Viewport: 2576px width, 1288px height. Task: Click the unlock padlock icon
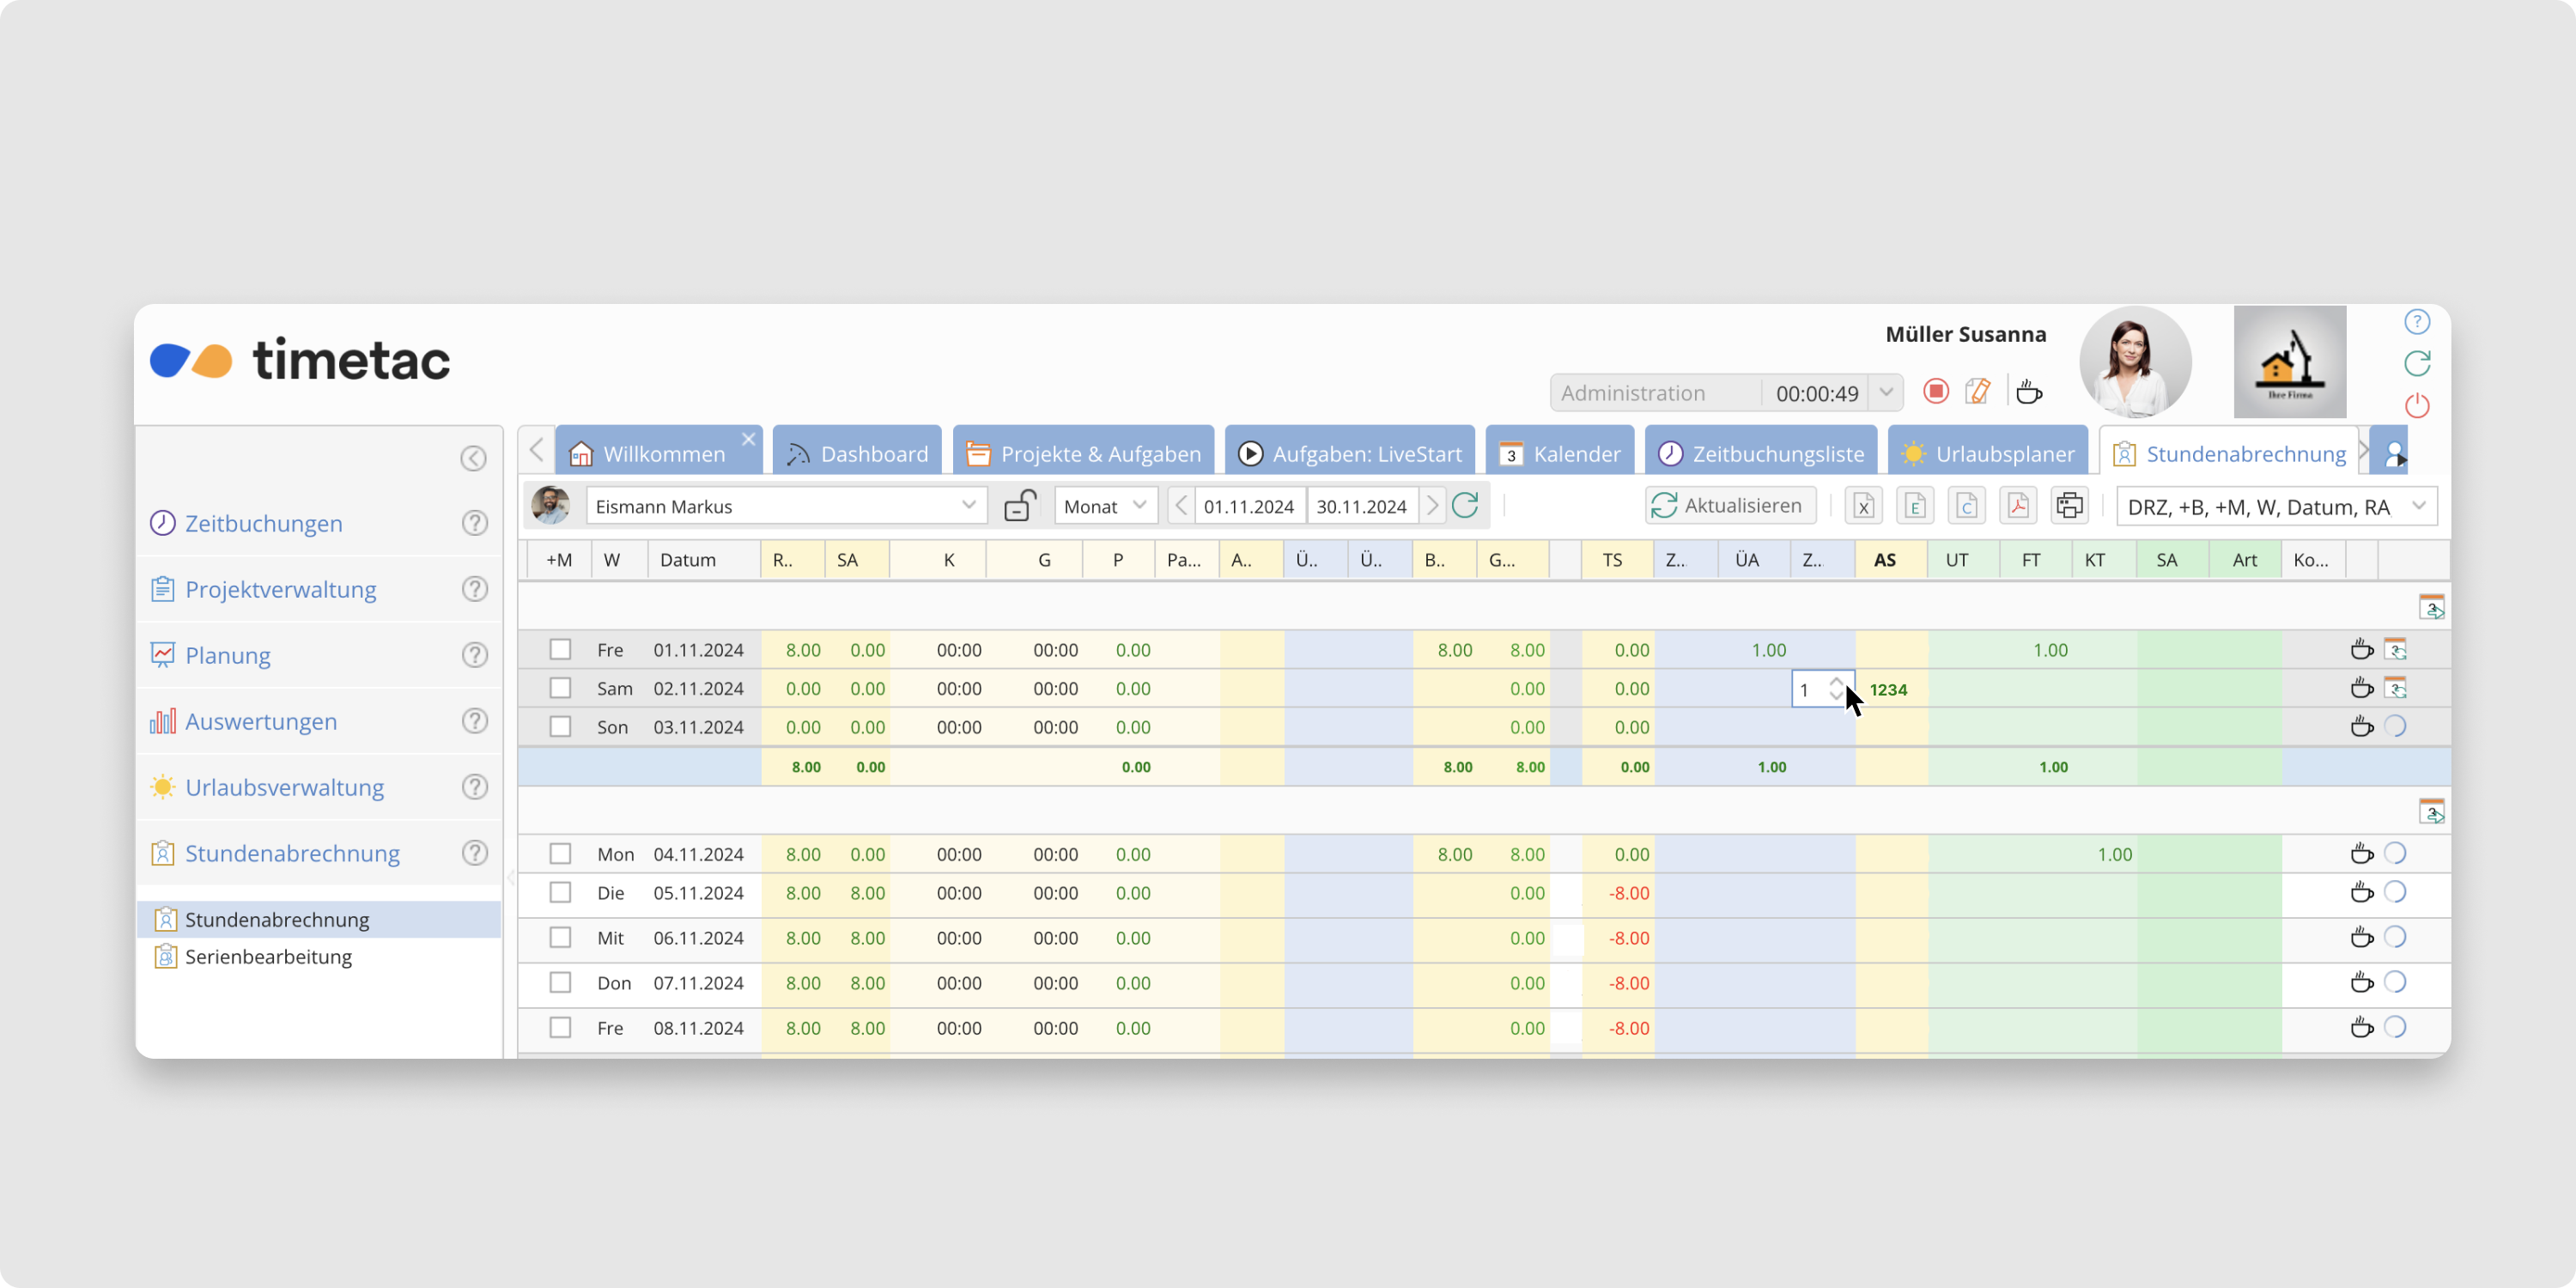click(1019, 506)
